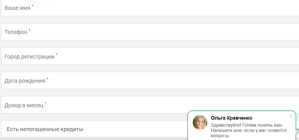Click the green pointer tail of the chat bubble
This screenshot has width=299, height=140.
(297, 132)
